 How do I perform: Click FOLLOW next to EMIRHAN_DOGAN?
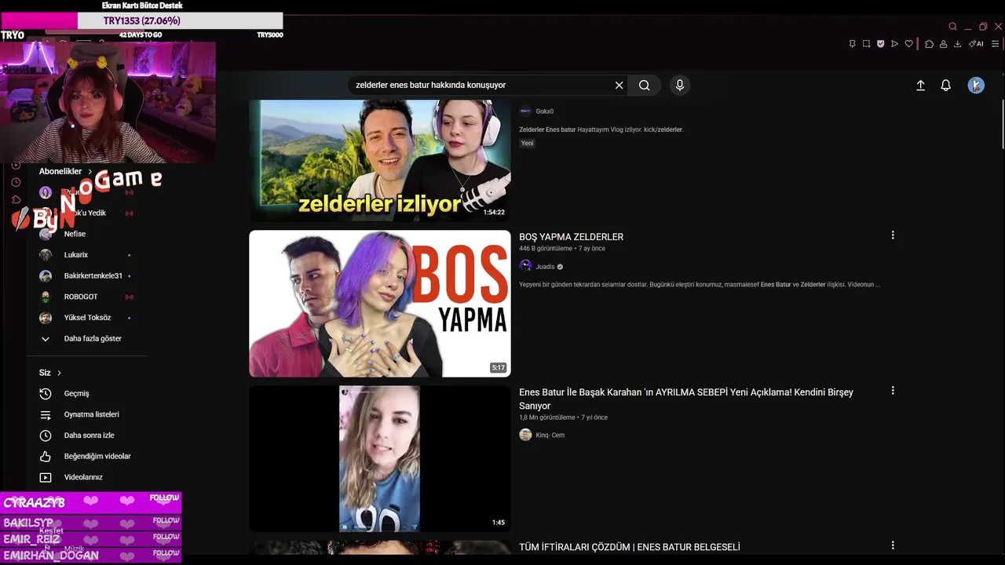point(166,552)
